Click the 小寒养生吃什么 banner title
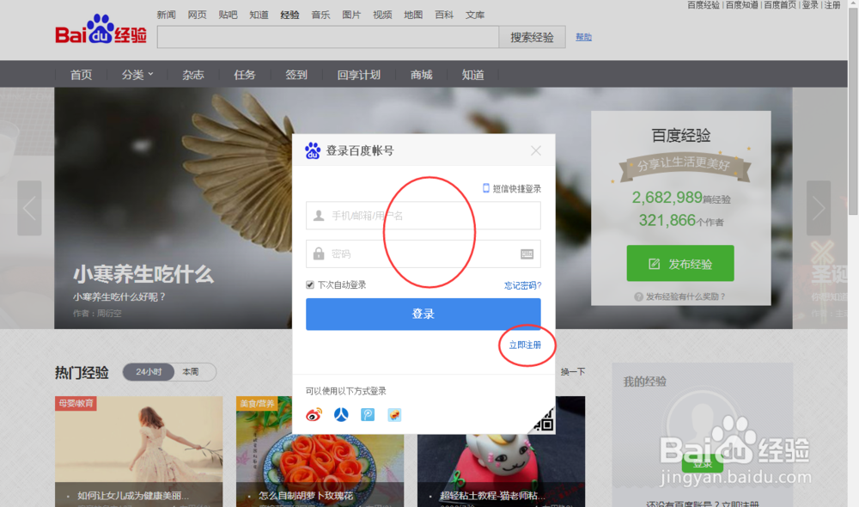The image size is (859, 507). pos(143,274)
